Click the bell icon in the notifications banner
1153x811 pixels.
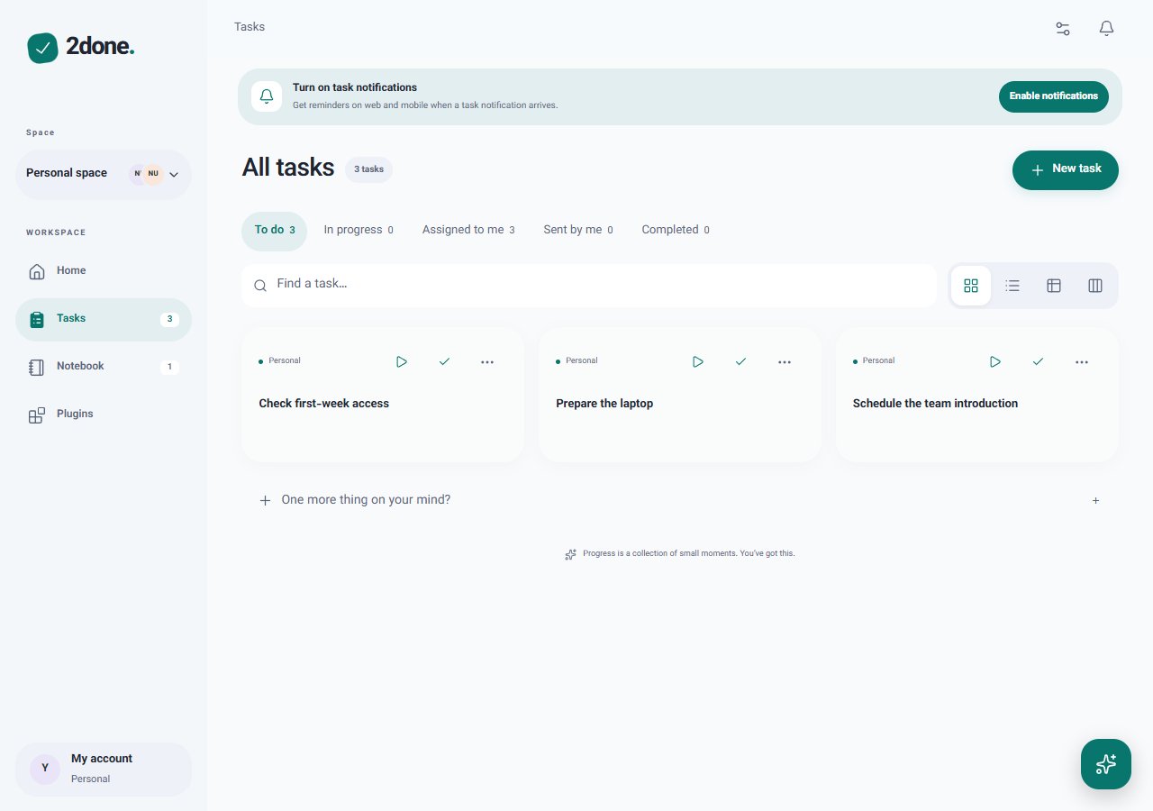(x=267, y=96)
